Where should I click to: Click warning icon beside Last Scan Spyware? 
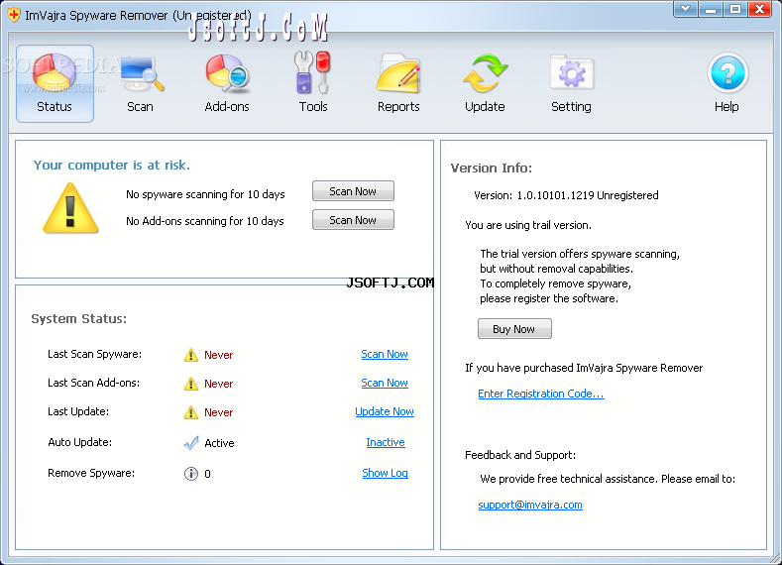click(x=191, y=355)
